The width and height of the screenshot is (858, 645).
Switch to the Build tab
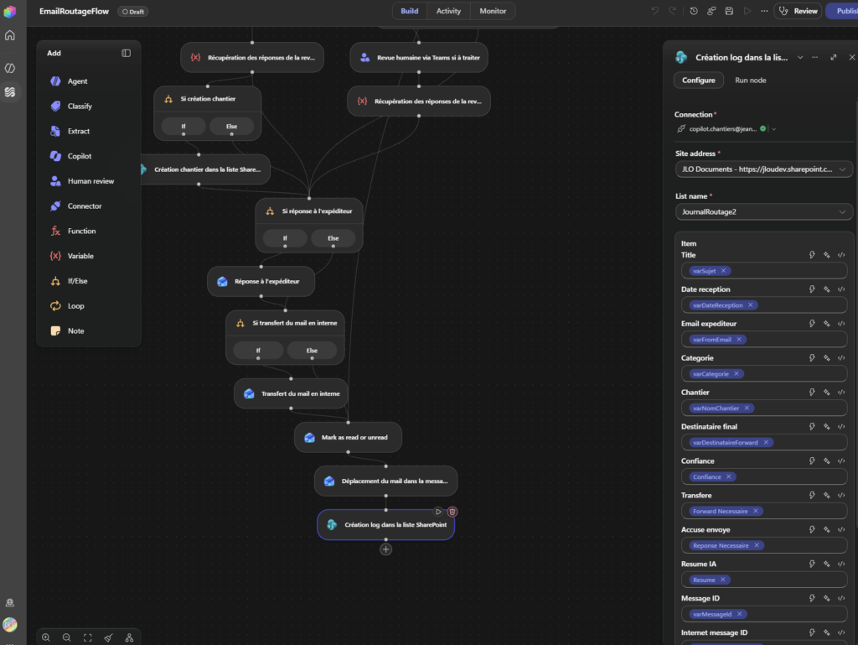point(409,11)
